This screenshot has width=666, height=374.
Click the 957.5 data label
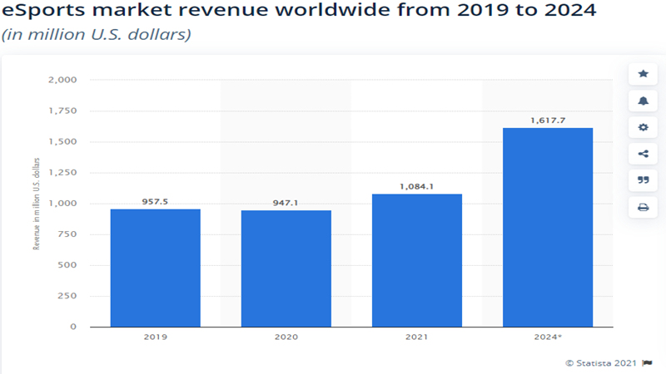click(x=156, y=201)
